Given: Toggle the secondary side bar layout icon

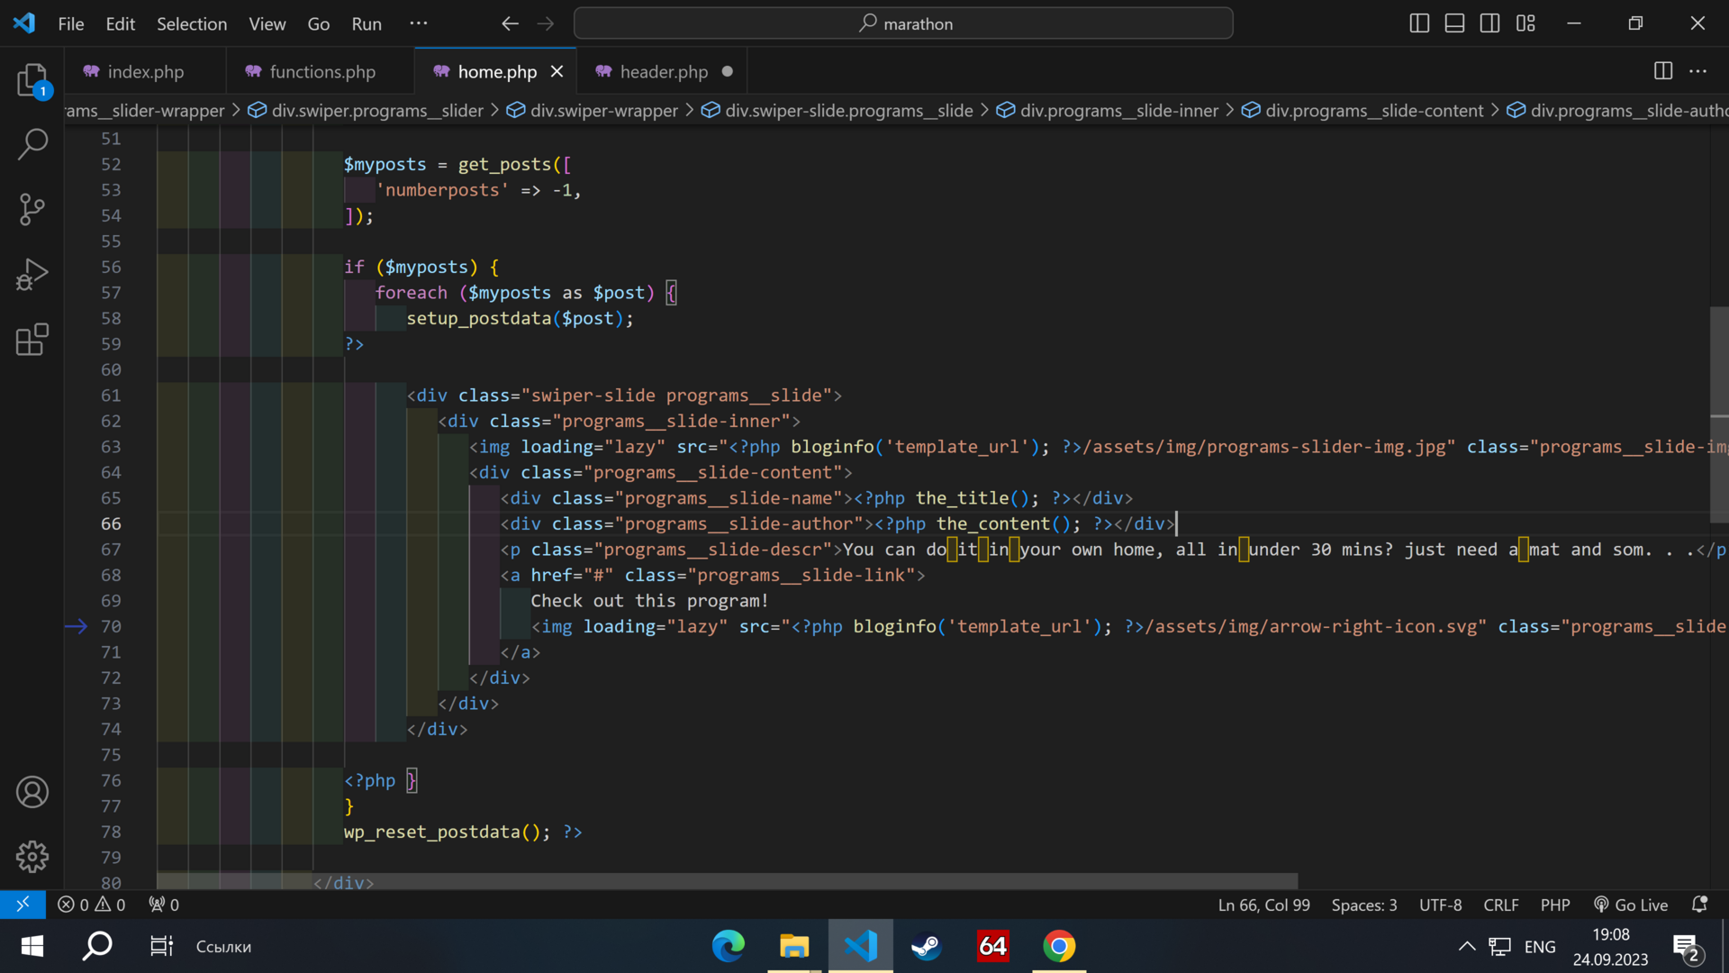Looking at the screenshot, I should (1489, 23).
